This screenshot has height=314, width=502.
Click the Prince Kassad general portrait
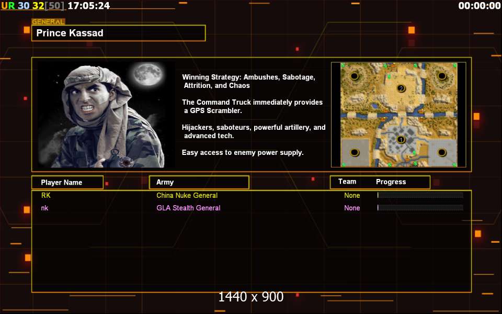[106, 115]
